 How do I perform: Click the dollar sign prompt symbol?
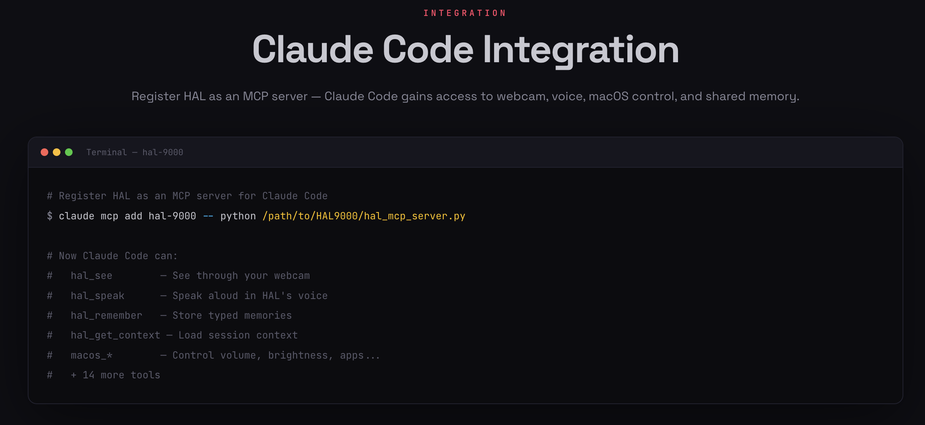coord(50,216)
